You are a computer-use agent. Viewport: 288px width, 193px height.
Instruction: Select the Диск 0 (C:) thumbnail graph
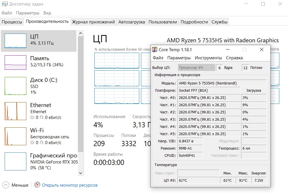[15, 86]
